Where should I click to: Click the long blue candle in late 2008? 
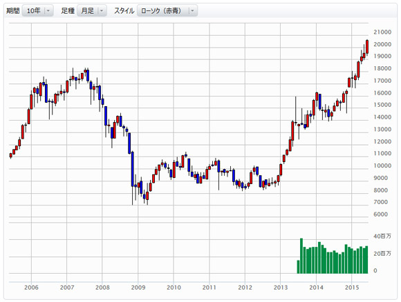pos(133,169)
